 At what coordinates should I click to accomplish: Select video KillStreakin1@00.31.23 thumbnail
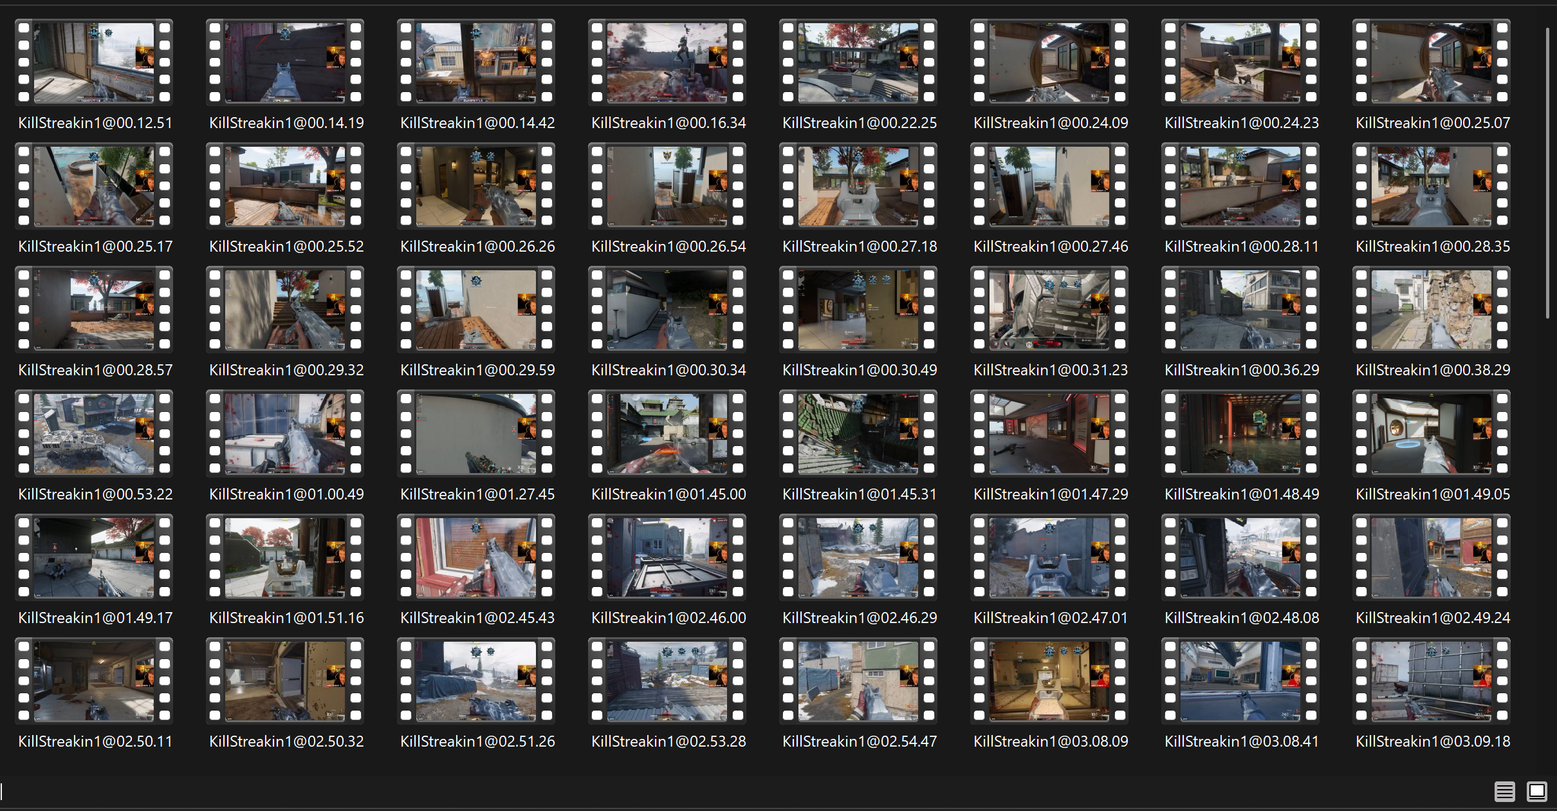point(1049,310)
